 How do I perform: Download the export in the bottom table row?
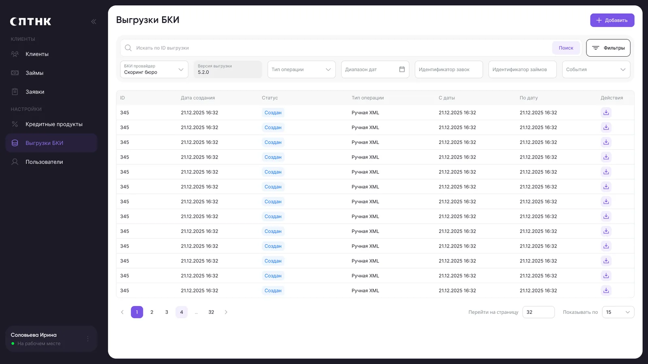[x=606, y=290]
